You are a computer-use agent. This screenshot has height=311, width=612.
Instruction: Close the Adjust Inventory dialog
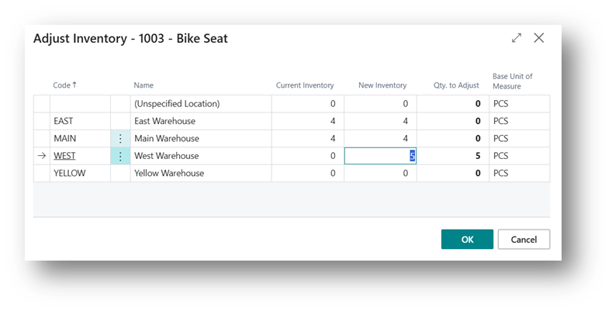point(538,37)
